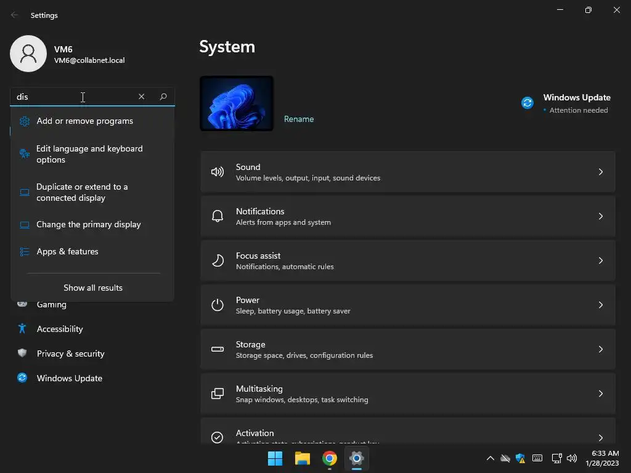
Task: Click the Multitasking windows icon
Action: 218,394
